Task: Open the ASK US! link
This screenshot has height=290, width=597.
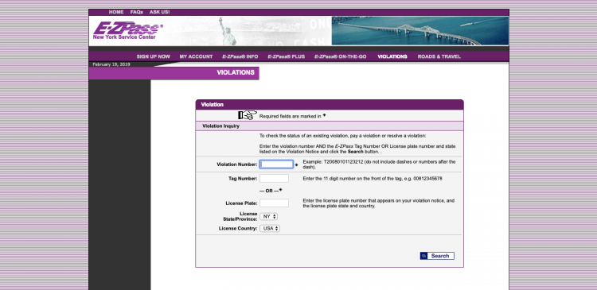Action: point(159,12)
